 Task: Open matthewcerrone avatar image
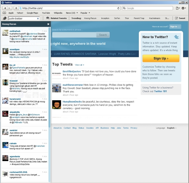(x=57, y=88)
